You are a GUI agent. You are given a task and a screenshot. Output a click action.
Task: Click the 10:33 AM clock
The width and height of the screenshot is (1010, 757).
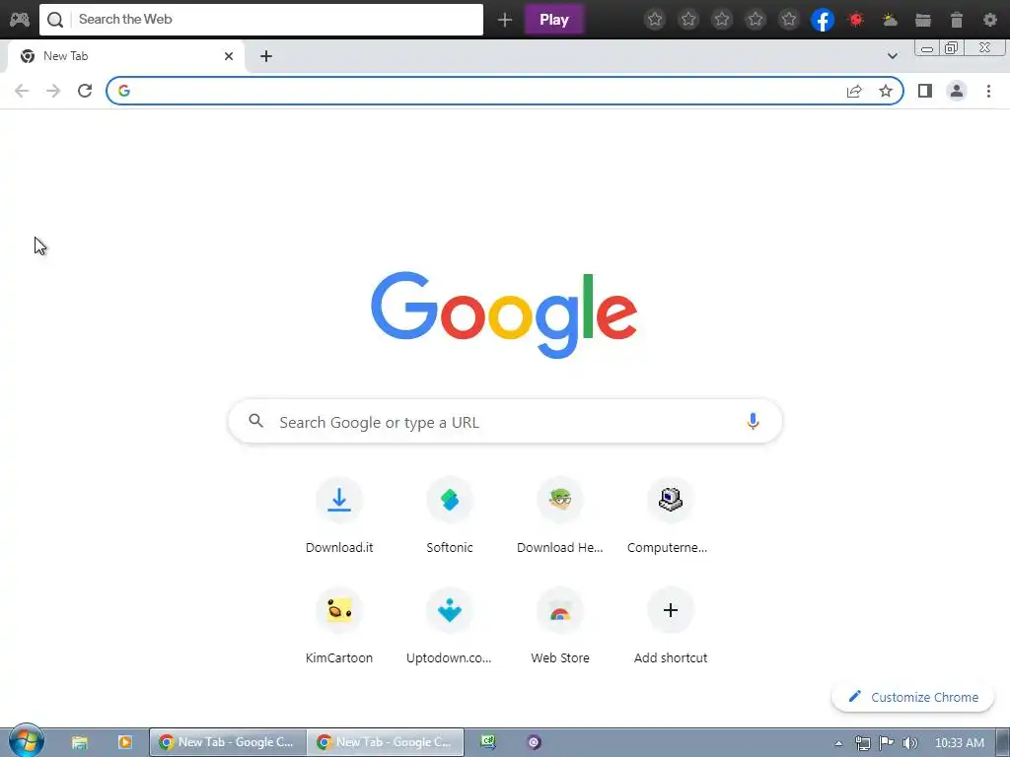(959, 743)
